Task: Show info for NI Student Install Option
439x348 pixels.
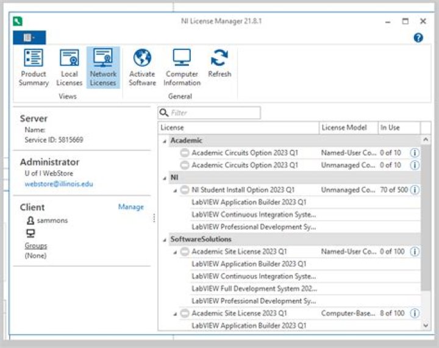Action: [x=415, y=190]
